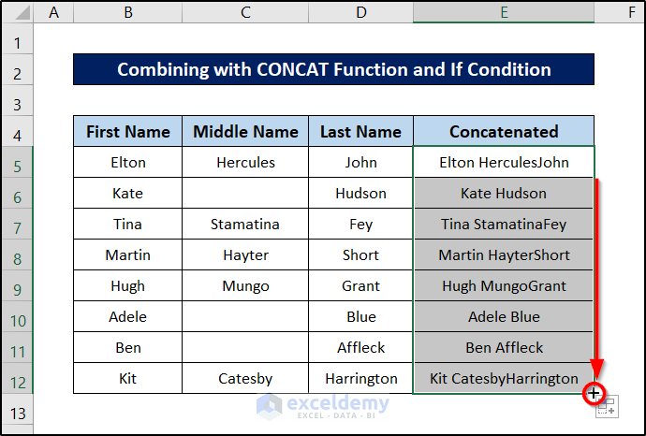Click the Affleck last name cell

[360, 348]
